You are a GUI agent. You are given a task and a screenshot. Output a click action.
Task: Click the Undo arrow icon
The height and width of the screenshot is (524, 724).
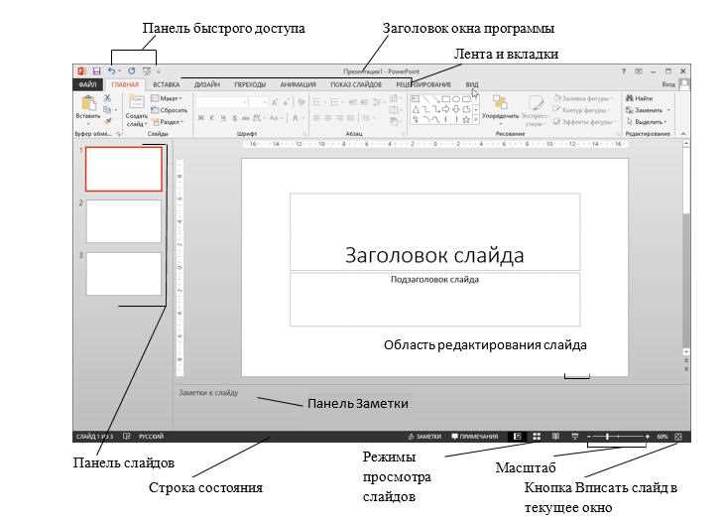click(111, 71)
